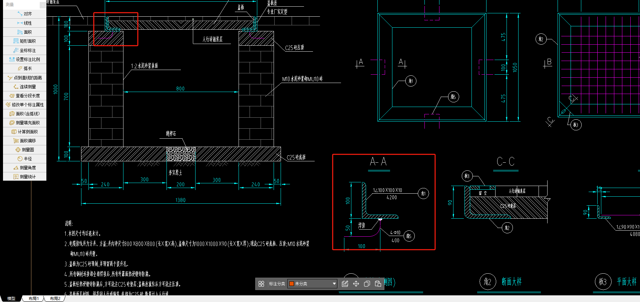
Task: Select the 测量圆 measure circle tool
Action: point(25,150)
